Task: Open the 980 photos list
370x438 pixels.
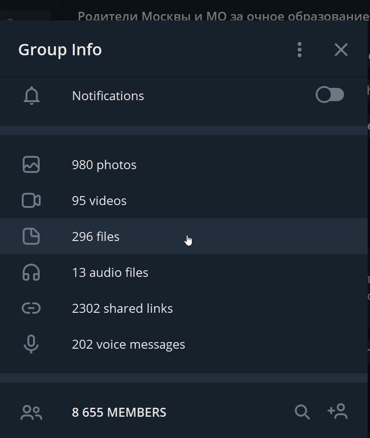Action: point(104,165)
